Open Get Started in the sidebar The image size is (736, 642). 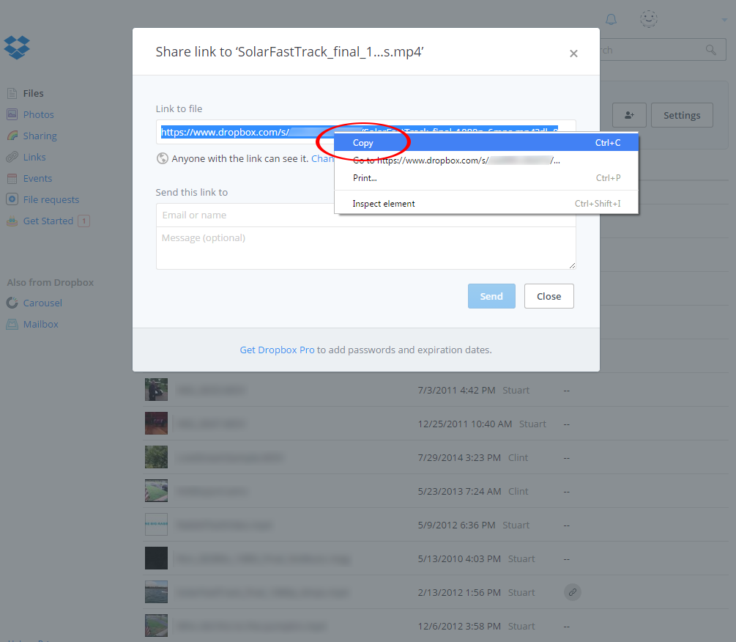[48, 221]
